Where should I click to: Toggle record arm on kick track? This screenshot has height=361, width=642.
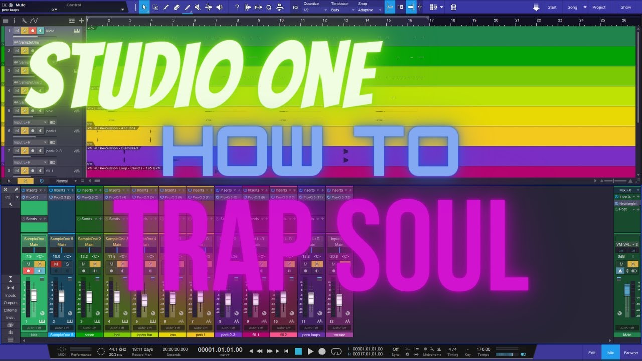pos(33,31)
